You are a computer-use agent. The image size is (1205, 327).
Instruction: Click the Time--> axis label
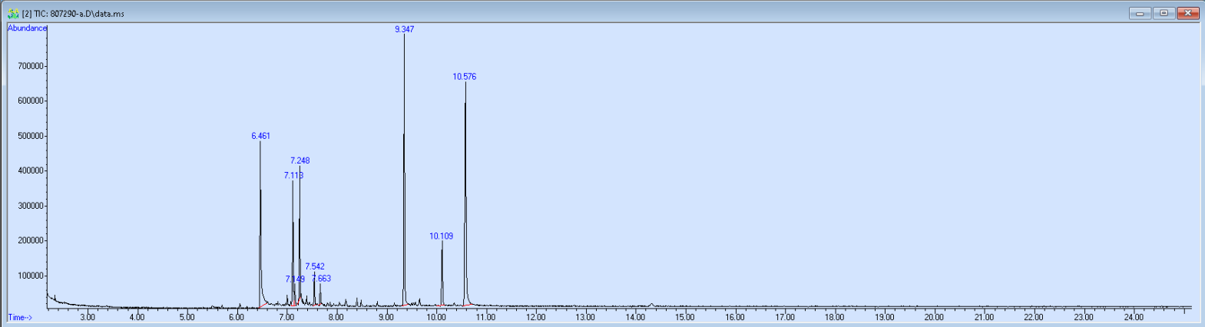pyautogui.click(x=20, y=317)
